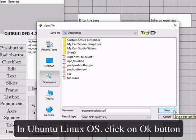Click the Create New Folder icon
The image size is (196, 140).
[147, 33]
